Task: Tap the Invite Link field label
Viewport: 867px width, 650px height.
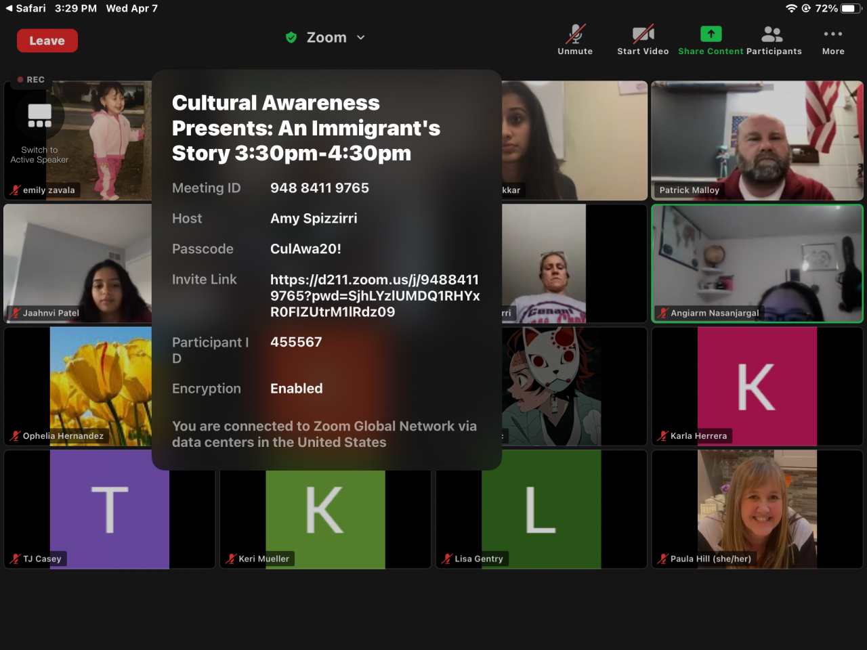Action: (205, 280)
